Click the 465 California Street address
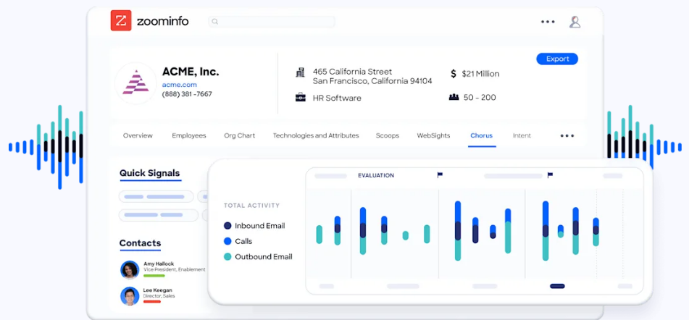This screenshot has width=689, height=320. pos(372,76)
